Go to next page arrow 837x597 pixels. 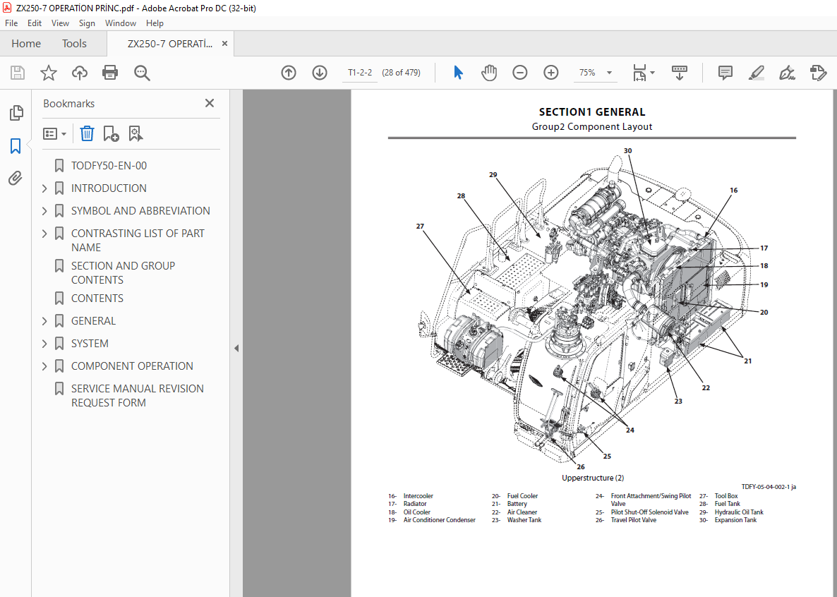[320, 73]
